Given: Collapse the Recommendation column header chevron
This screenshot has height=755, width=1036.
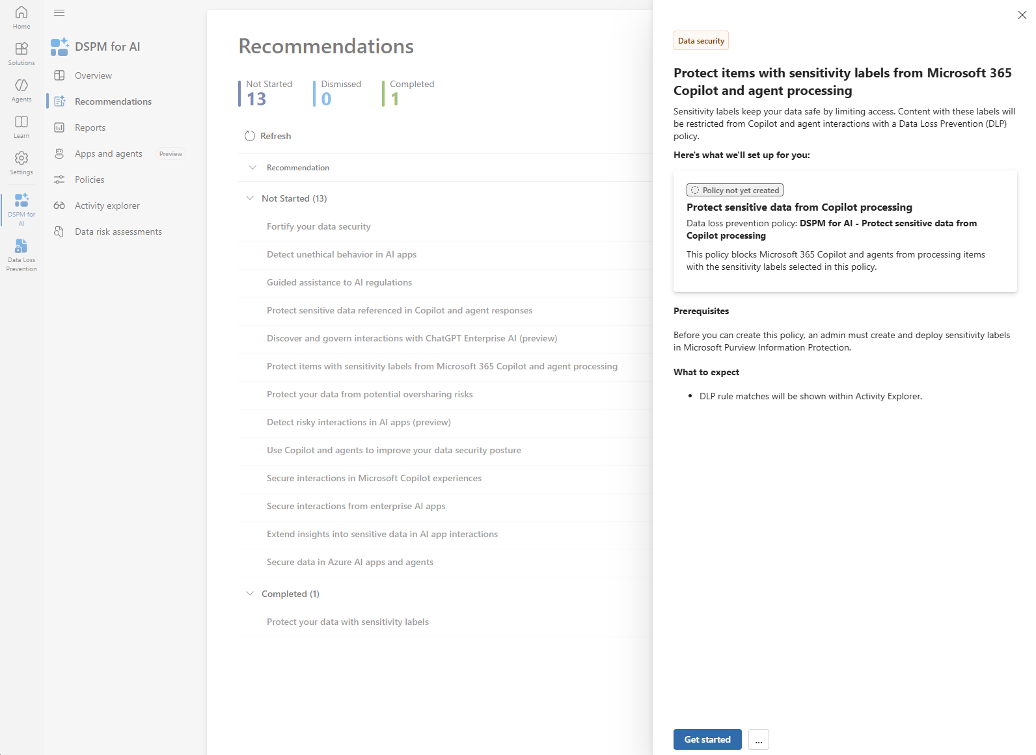Looking at the screenshot, I should (x=252, y=168).
